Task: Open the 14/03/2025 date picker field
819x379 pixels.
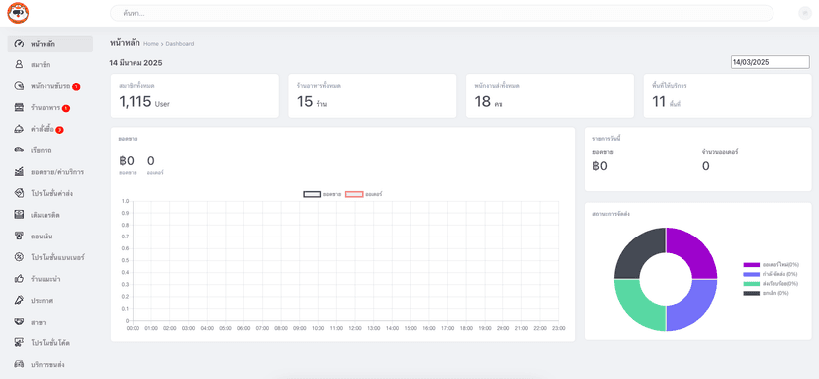Action: (770, 62)
